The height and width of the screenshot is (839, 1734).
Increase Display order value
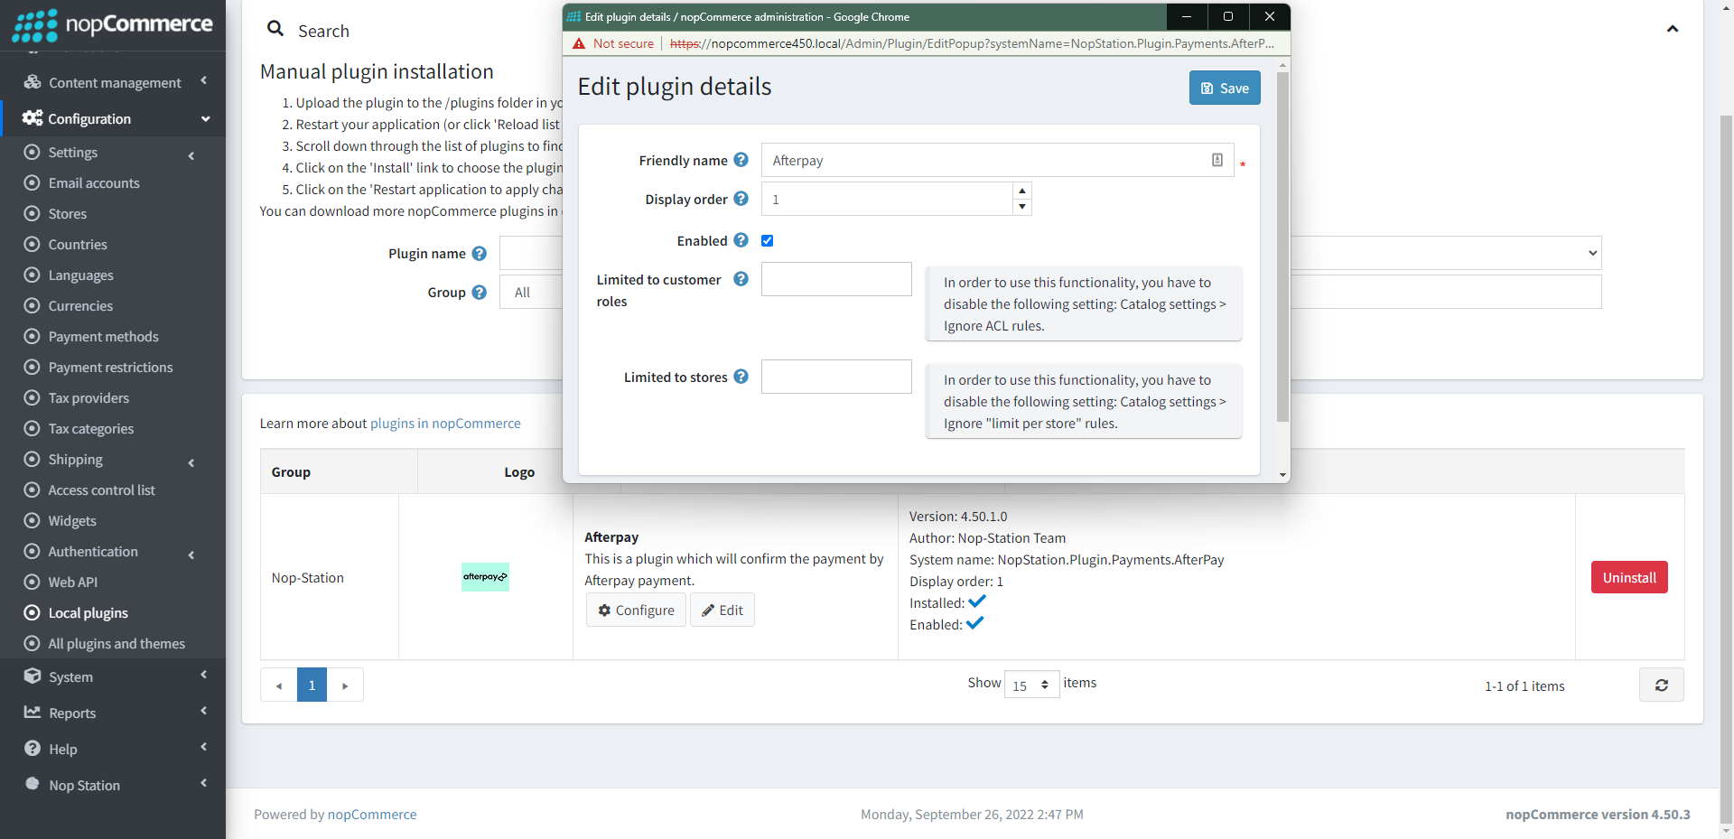(1022, 191)
